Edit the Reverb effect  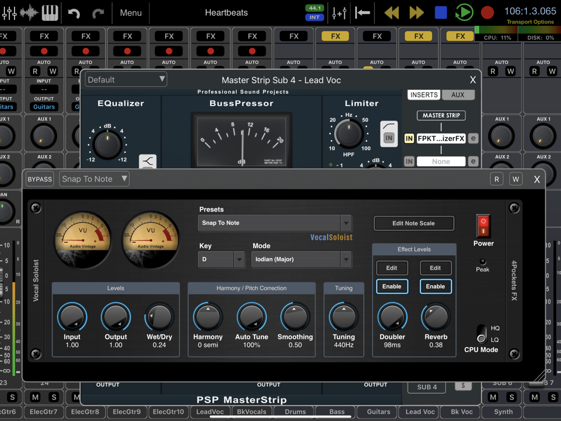click(x=435, y=268)
